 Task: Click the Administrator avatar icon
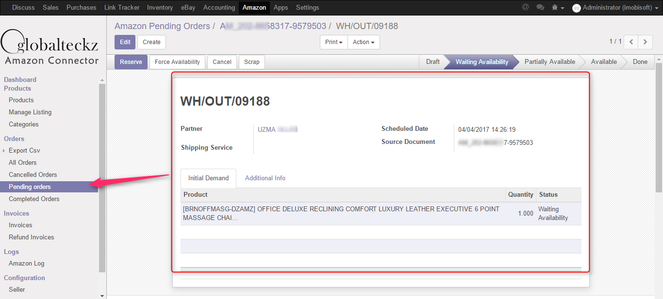(x=577, y=8)
